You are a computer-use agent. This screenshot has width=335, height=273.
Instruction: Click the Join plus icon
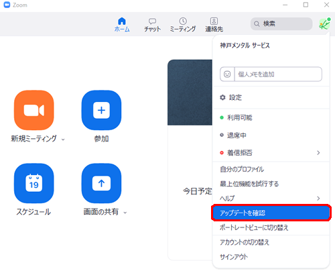pyautogui.click(x=101, y=110)
